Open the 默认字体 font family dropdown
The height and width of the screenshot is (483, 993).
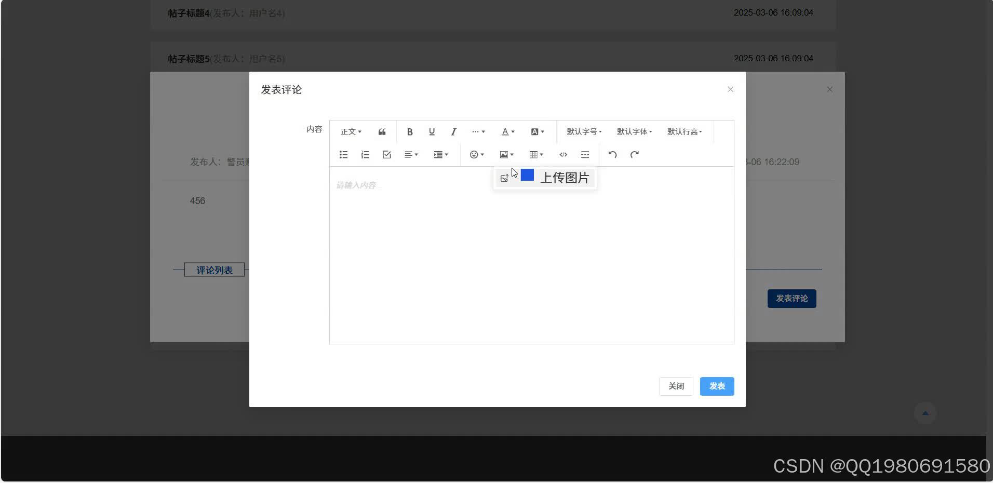[635, 132]
